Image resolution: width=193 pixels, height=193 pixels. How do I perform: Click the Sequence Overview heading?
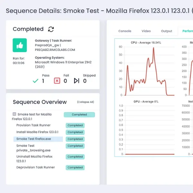pyautogui.click(x=40, y=102)
